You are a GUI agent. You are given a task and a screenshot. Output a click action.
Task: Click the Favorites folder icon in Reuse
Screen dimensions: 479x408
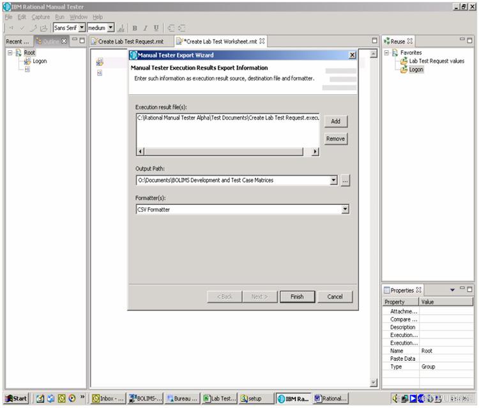click(x=395, y=52)
